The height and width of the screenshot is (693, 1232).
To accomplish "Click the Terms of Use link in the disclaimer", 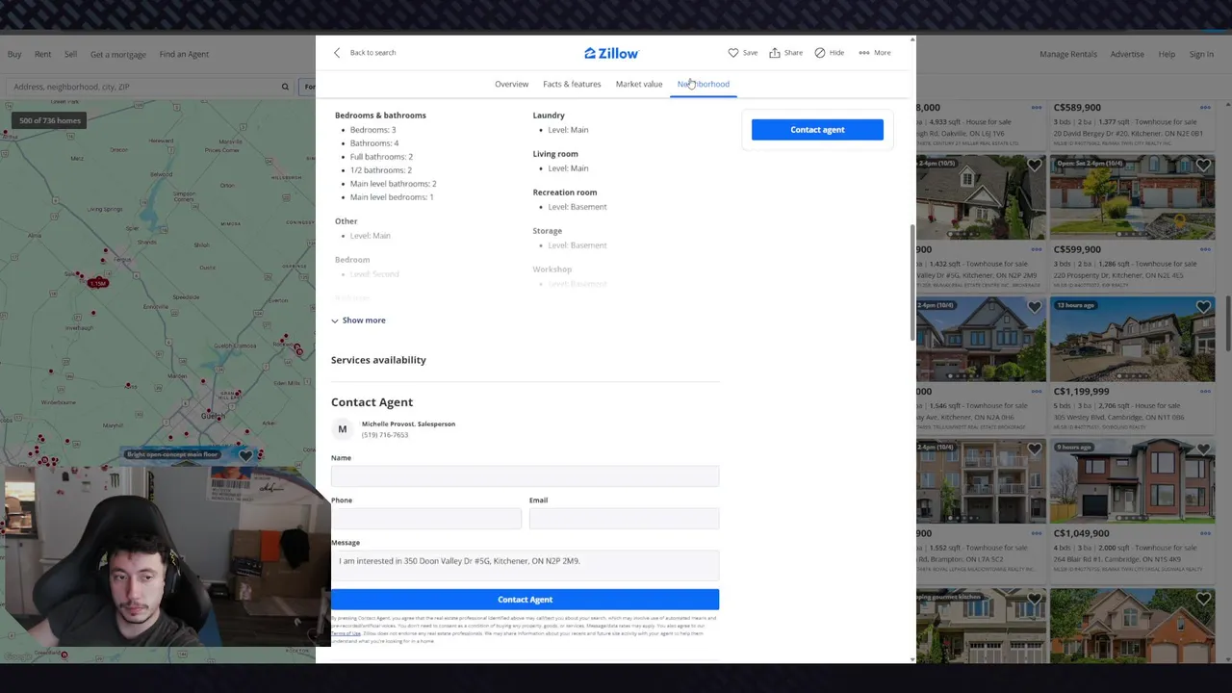I will pyautogui.click(x=346, y=633).
